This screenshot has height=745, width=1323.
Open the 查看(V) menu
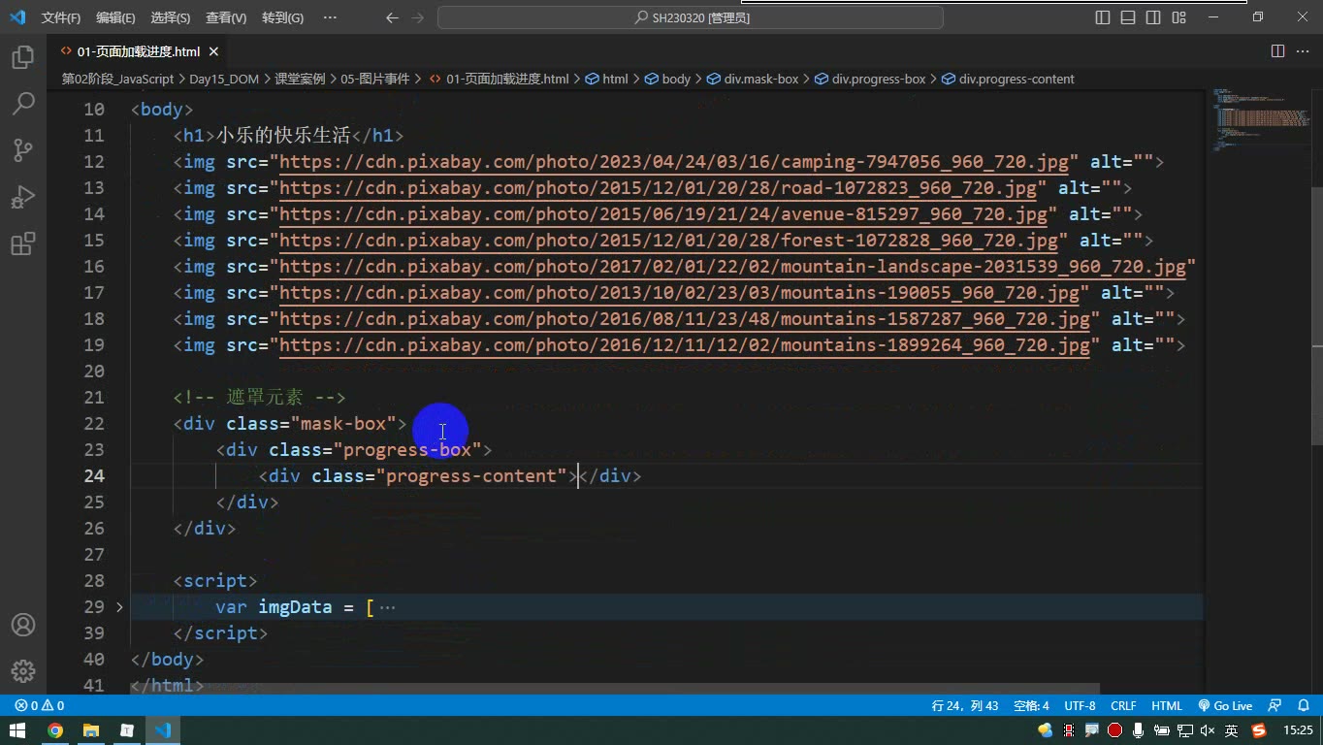[226, 17]
